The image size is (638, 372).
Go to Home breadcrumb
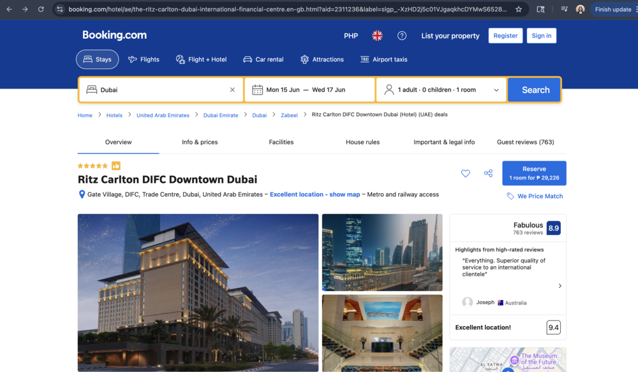click(x=85, y=115)
